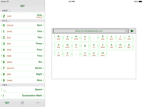
Task: Tap the battery indicator in status bar
Action: [x=140, y=1]
